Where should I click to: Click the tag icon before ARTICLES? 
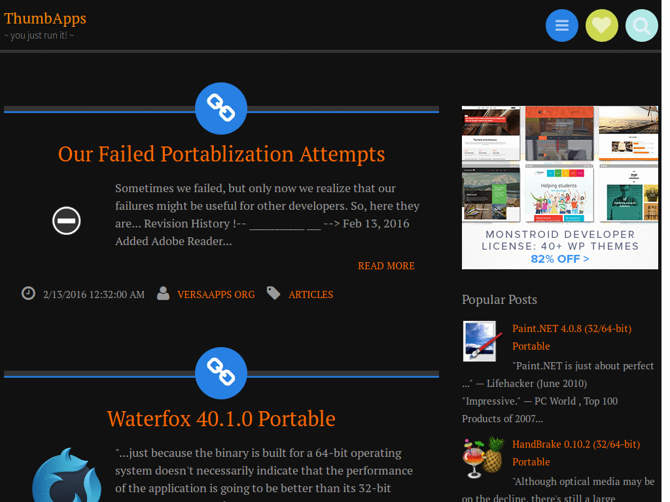[273, 293]
